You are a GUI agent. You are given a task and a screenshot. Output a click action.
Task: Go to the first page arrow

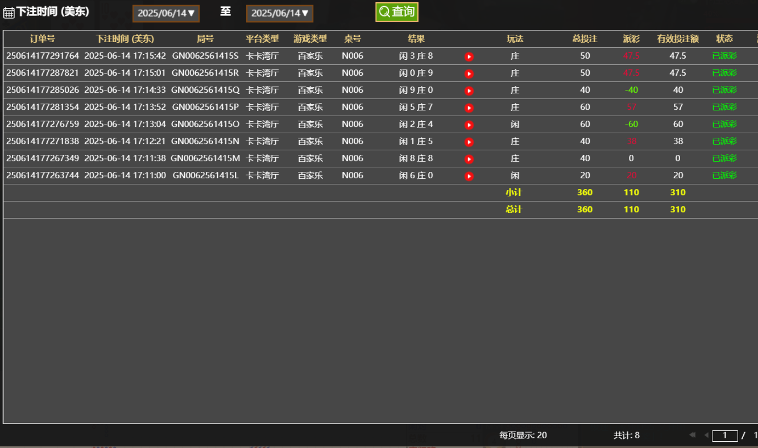point(692,435)
